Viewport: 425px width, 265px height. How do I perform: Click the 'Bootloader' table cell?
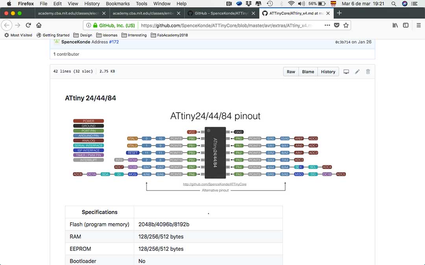click(x=100, y=260)
